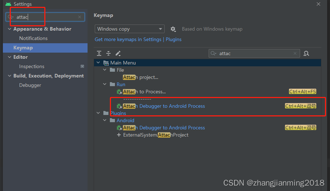
Task: Collapse the File tree node
Action: tap(104, 70)
